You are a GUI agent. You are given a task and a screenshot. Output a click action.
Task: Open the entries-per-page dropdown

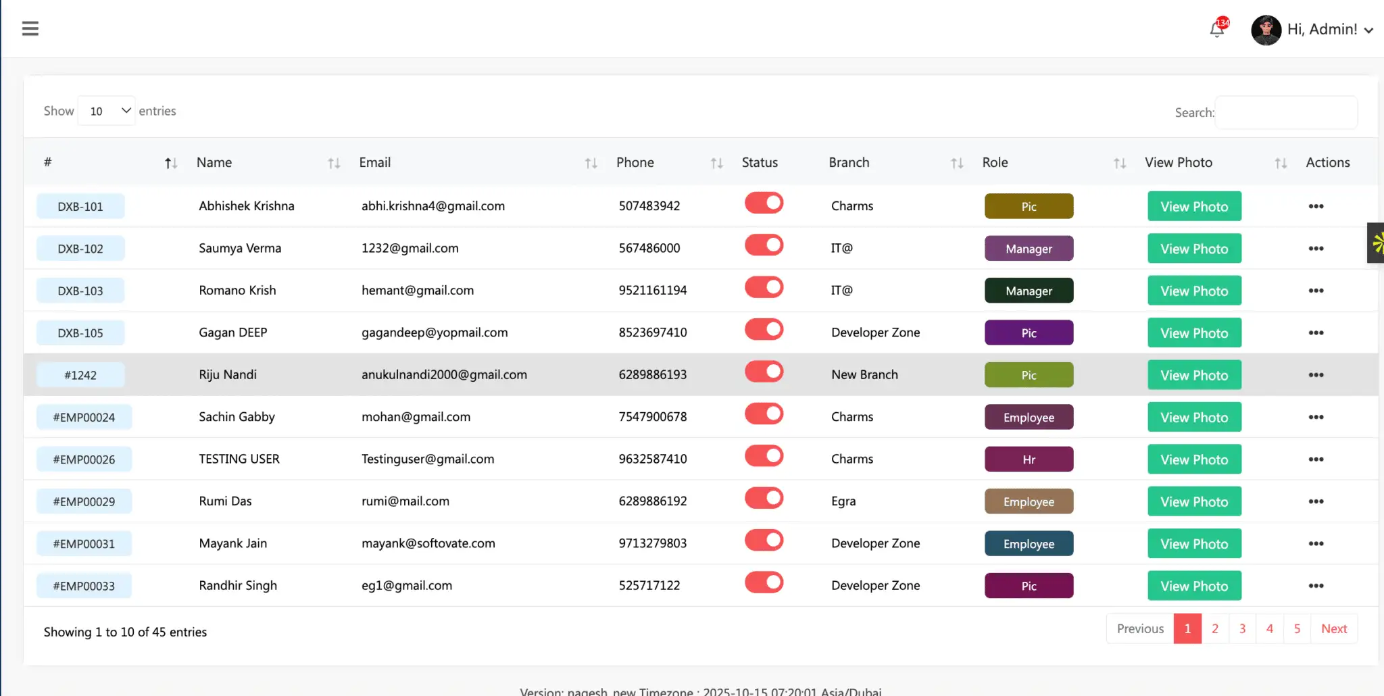coord(107,111)
